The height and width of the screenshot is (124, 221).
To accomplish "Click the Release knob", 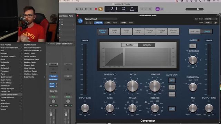I will coord(155,108).
